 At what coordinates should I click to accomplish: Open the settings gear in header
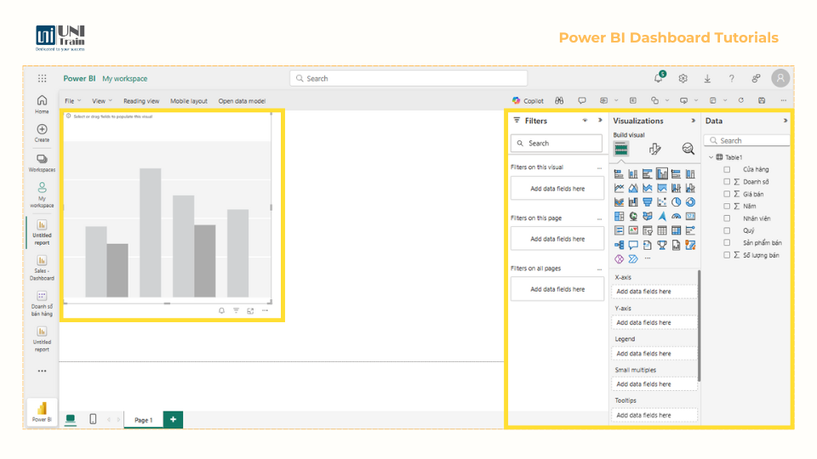(x=683, y=78)
